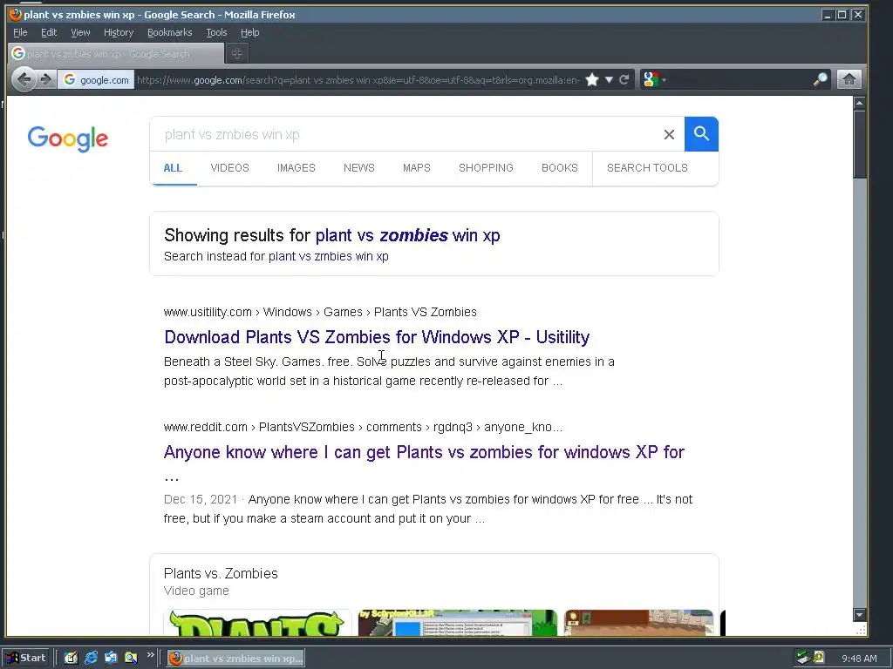Screen dimensions: 893x669
Task: Switch to the MAPS results tab
Action: [x=416, y=168]
